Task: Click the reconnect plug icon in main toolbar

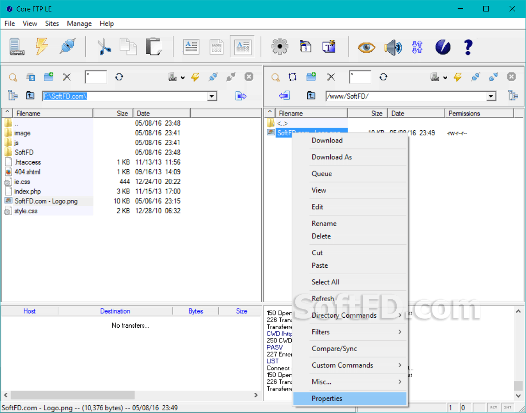Action: [x=68, y=46]
